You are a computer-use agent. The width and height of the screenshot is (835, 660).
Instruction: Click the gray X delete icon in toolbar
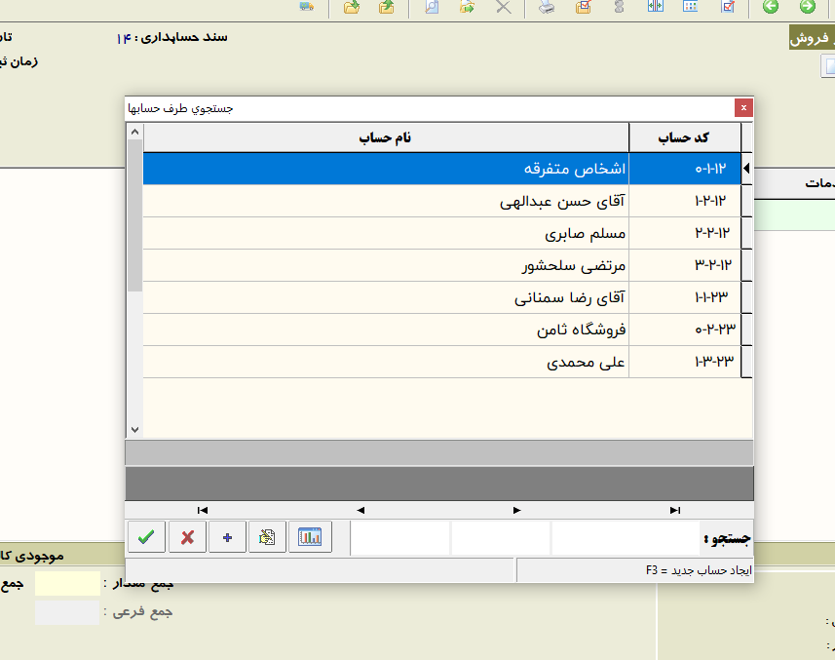(503, 8)
